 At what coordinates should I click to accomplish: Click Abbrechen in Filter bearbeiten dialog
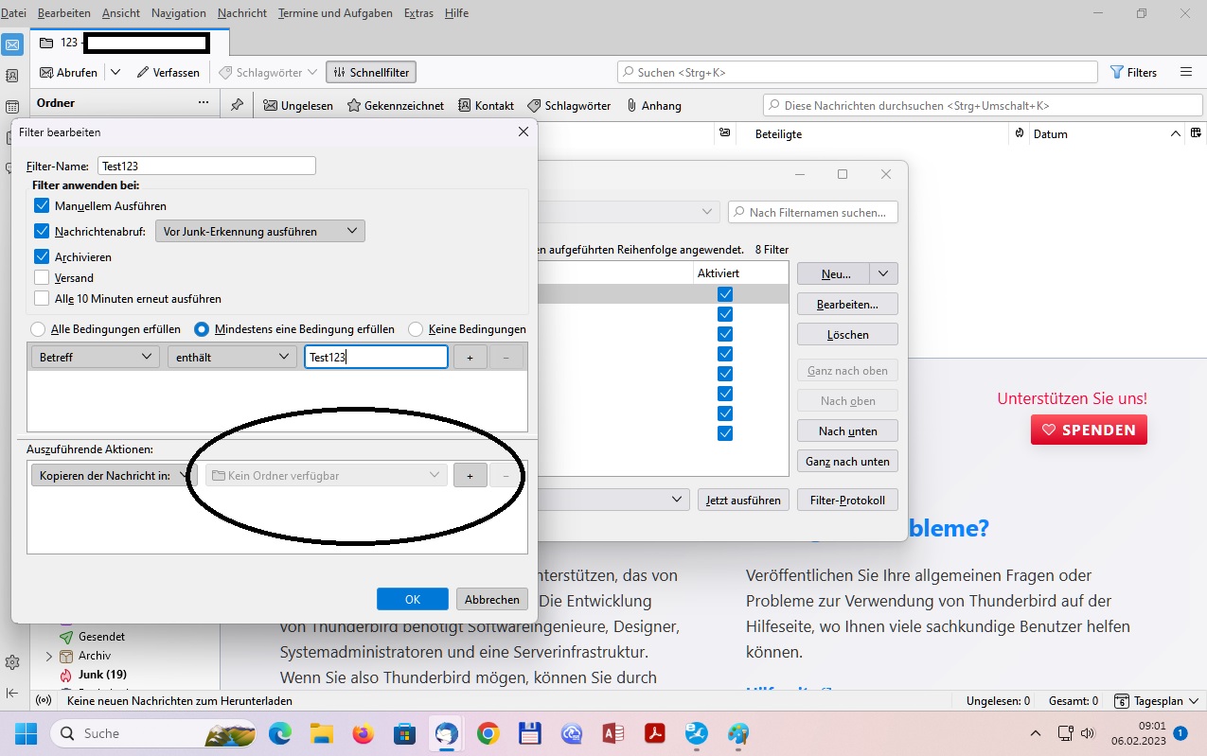[492, 599]
